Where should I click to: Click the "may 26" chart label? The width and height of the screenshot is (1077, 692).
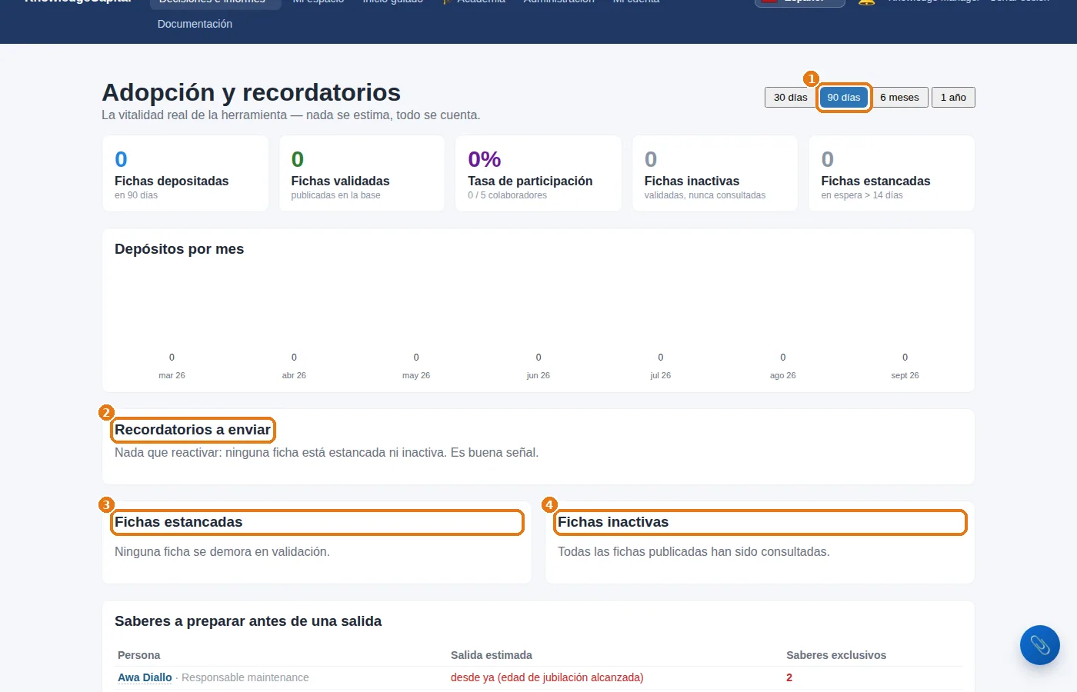click(416, 375)
